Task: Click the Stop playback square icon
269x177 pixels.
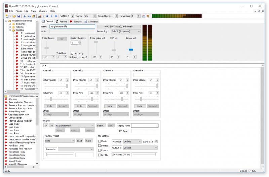Action: [x=47, y=16]
